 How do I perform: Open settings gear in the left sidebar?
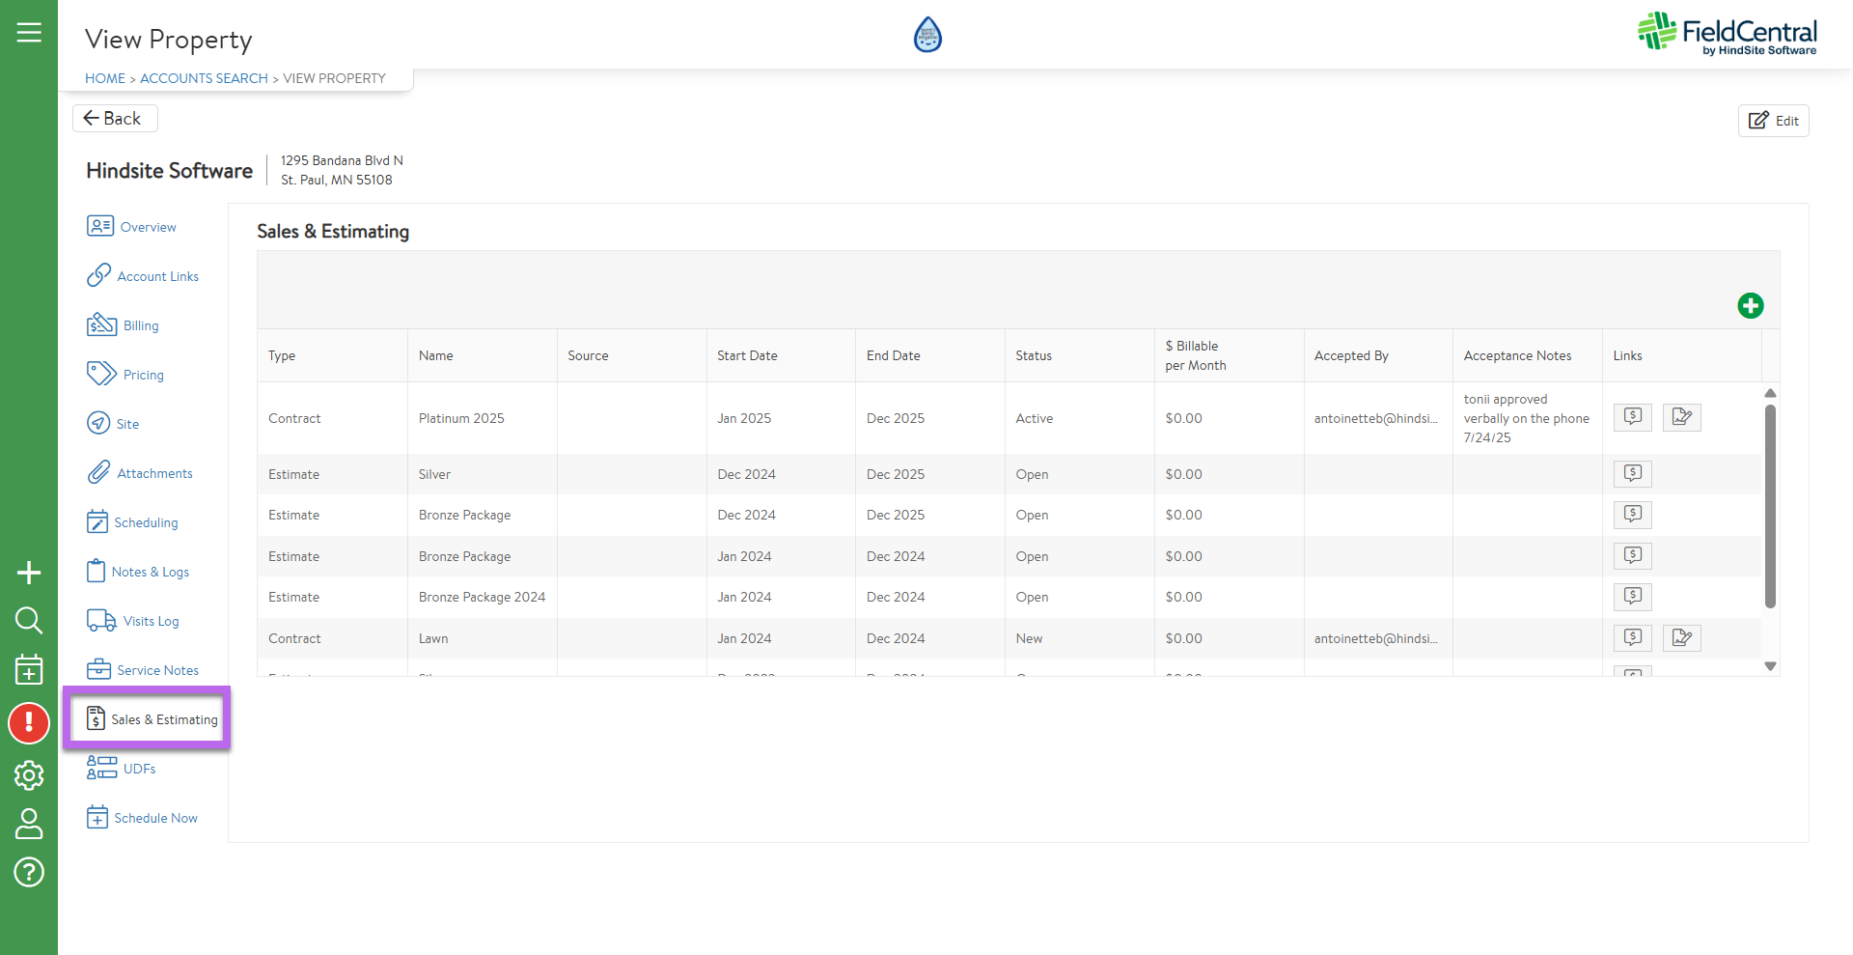(29, 775)
